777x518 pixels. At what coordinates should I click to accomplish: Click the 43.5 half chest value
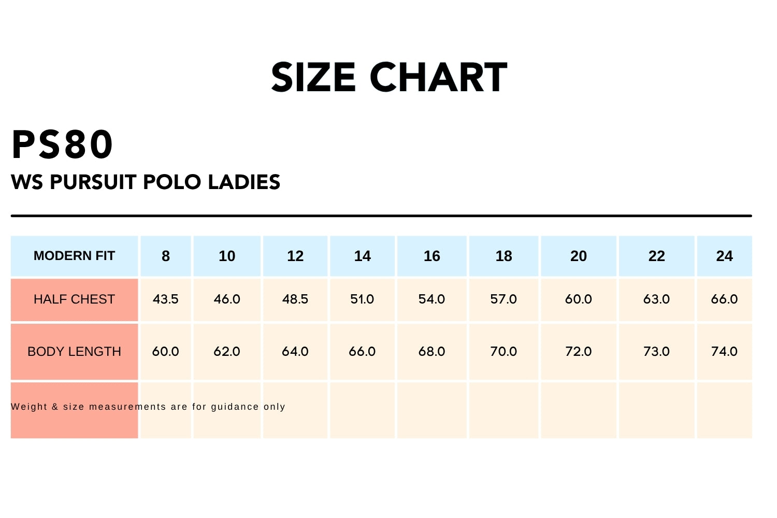(x=166, y=299)
